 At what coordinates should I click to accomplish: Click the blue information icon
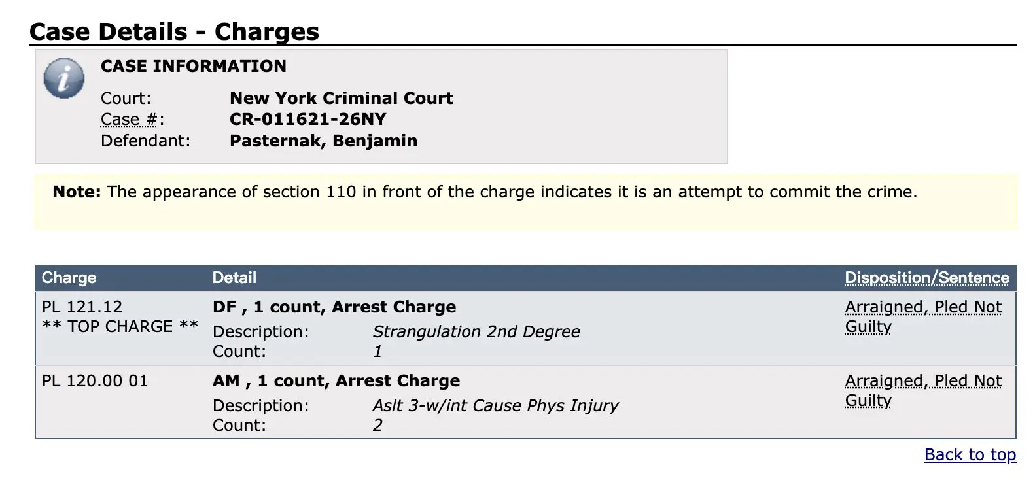click(63, 78)
